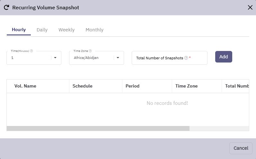Click the Time Zone column header
The image size is (256, 159).
(186, 86)
